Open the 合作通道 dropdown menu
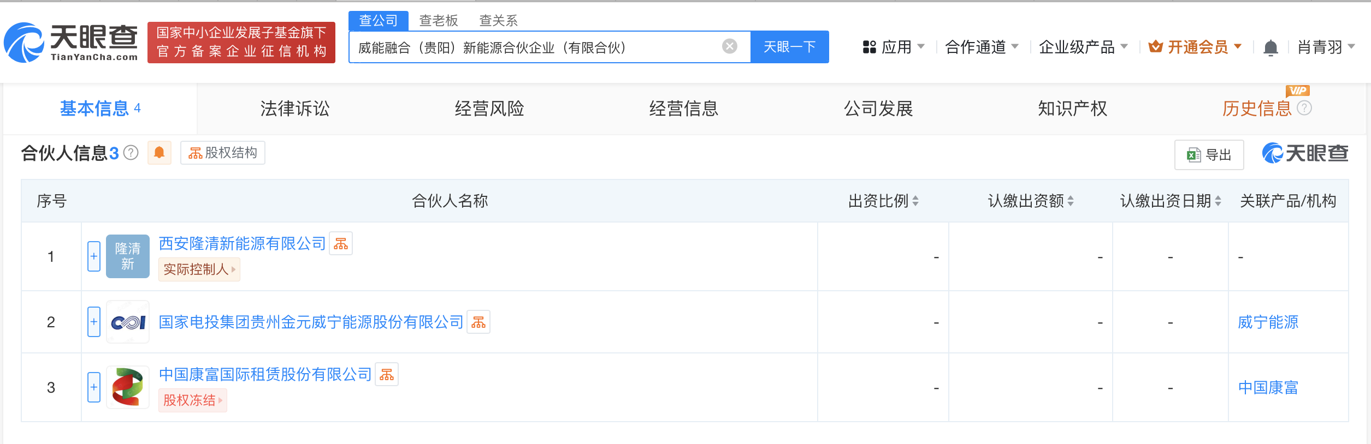The height and width of the screenshot is (444, 1371). pos(982,47)
